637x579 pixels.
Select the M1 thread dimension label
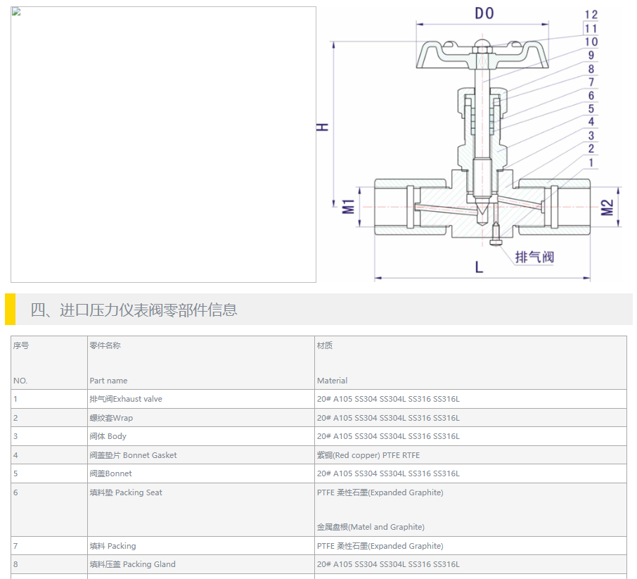(347, 207)
